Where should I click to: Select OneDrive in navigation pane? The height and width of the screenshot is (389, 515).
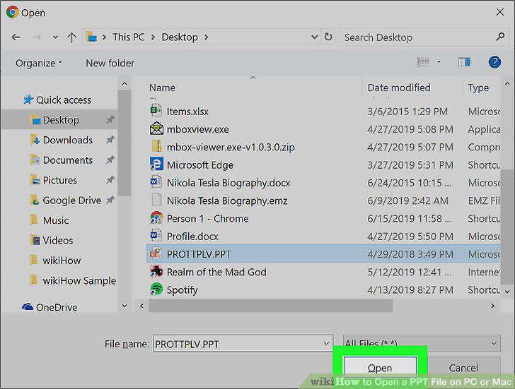coord(50,307)
